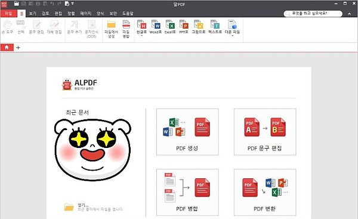Image resolution: width=358 pixels, height=219 pixels.
Task: Click the save icon in quick access toolbar
Action: [x=24, y=4]
